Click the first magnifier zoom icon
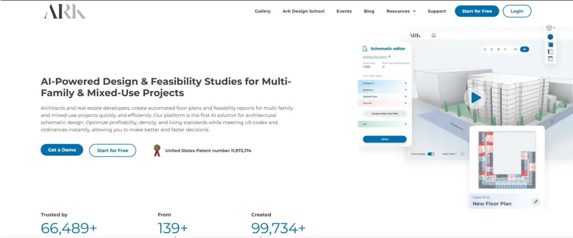Screen dimensions: 573x238 click(485, 49)
